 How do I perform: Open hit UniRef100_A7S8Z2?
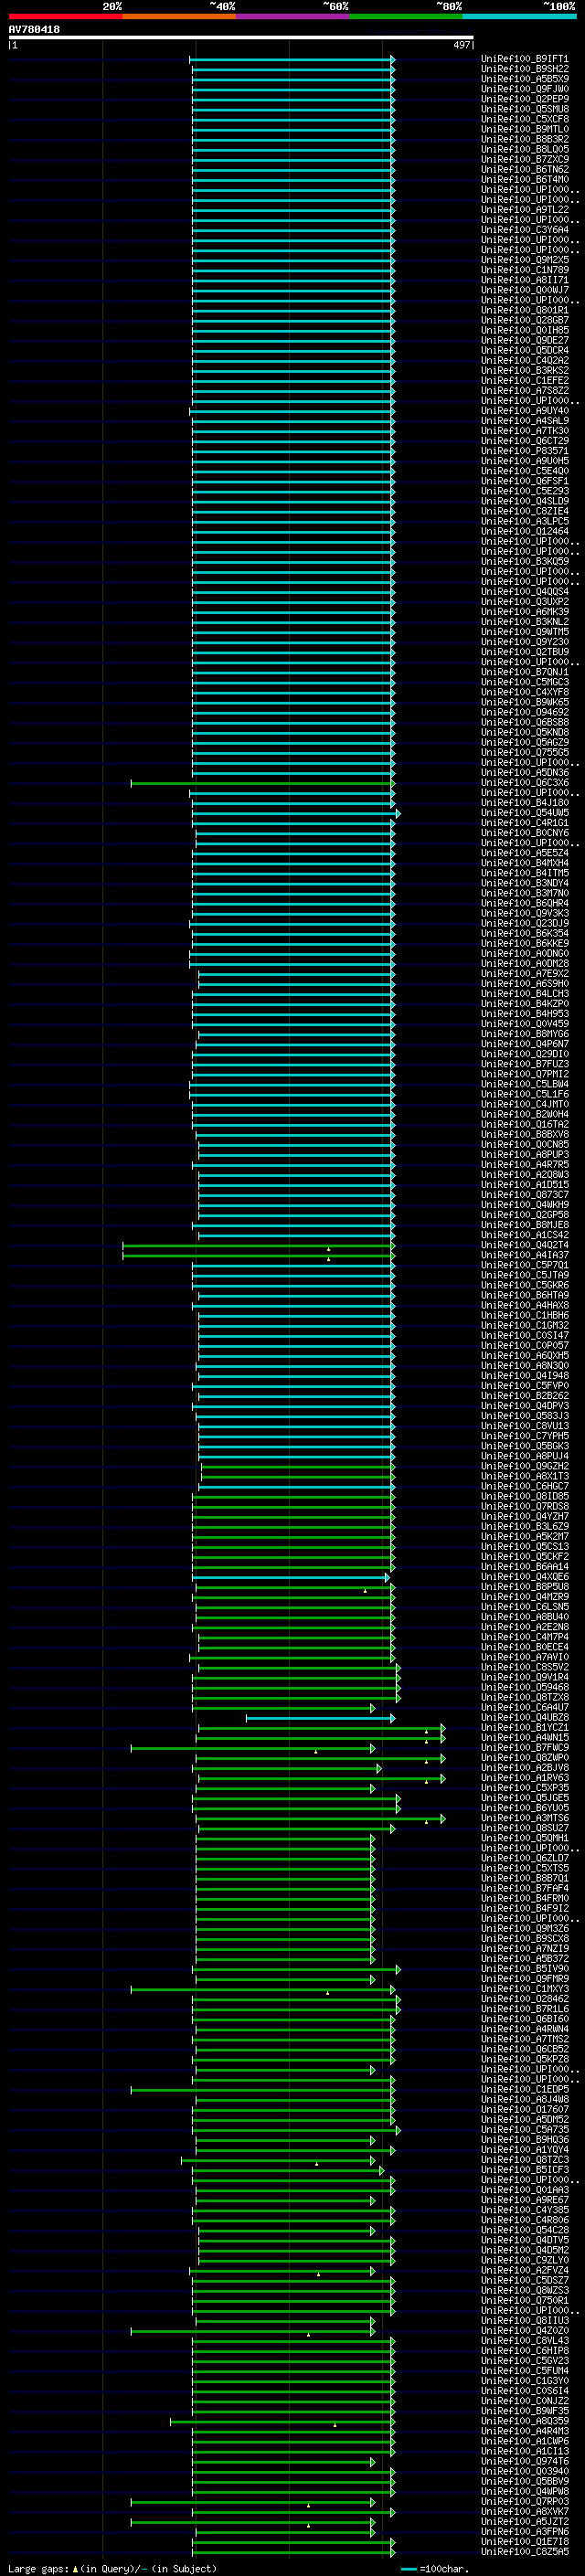tap(525, 390)
